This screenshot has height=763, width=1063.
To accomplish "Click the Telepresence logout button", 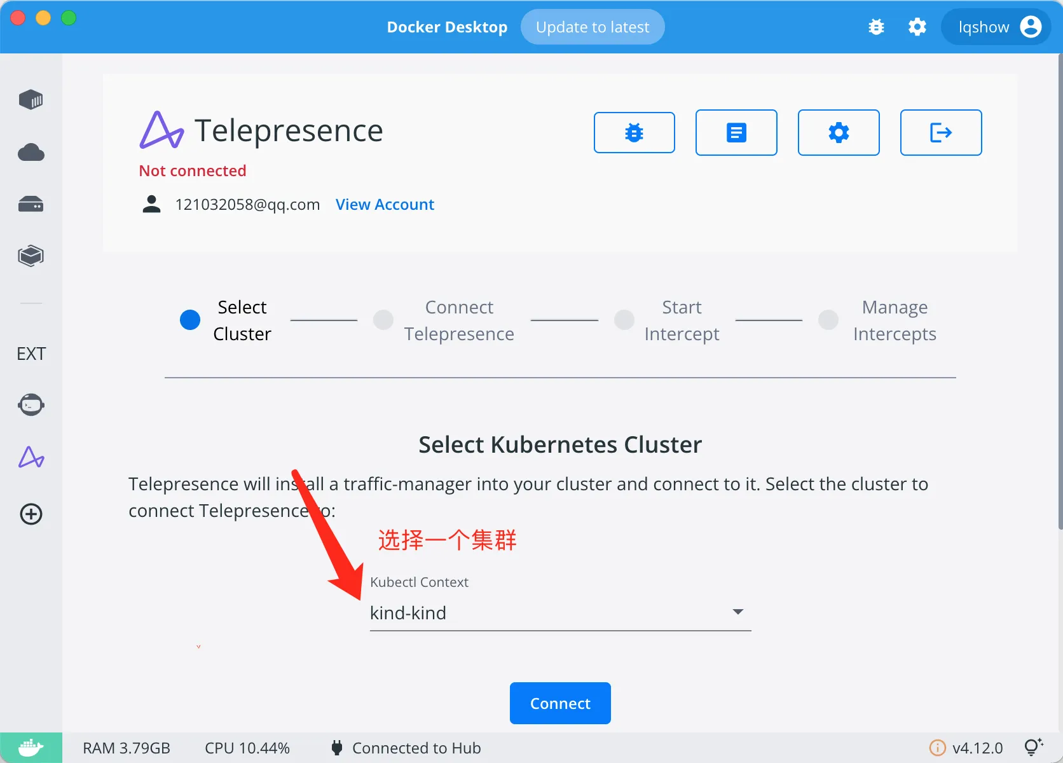I will (941, 132).
